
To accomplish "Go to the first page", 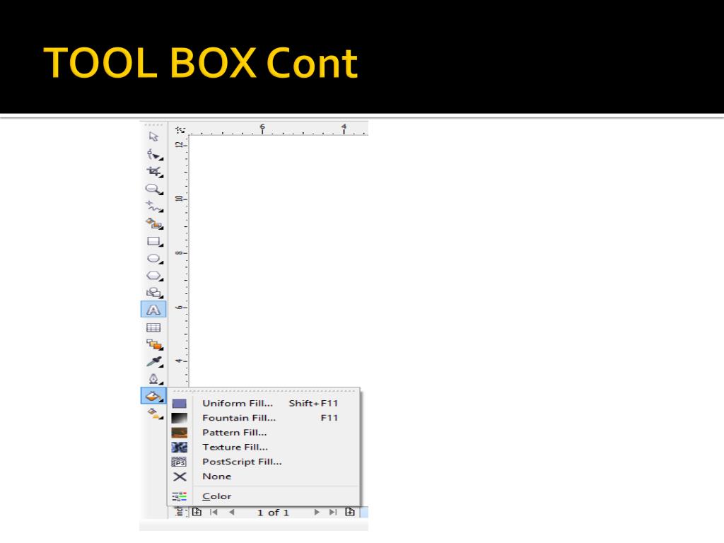I will pyautogui.click(x=214, y=512).
